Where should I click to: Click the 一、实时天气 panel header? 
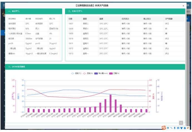point(34,11)
